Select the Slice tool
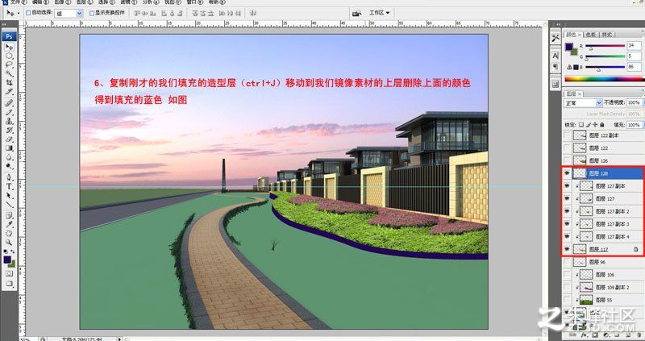 (9, 92)
